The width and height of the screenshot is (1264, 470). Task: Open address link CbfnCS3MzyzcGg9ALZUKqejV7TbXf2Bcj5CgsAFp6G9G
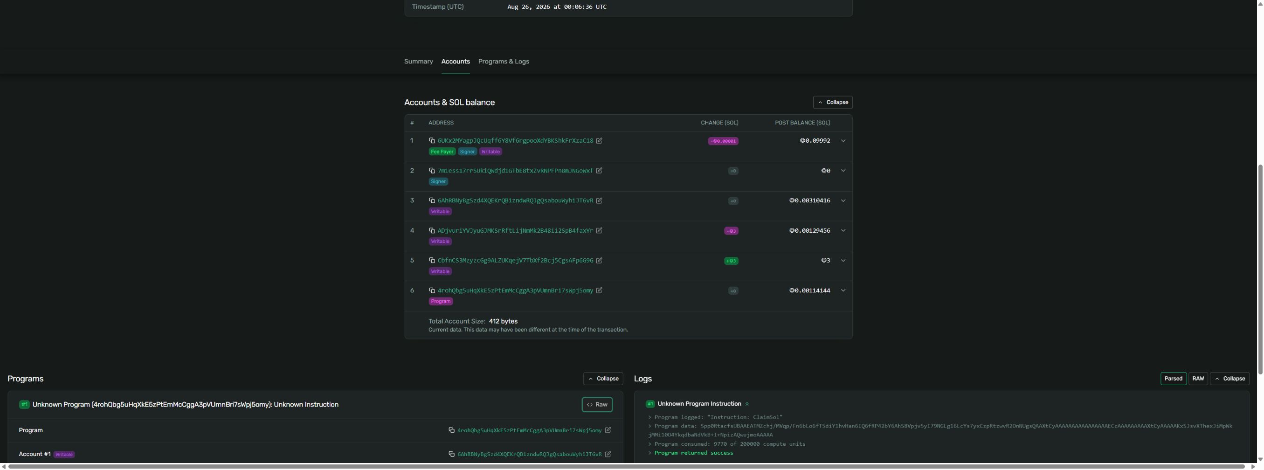(515, 261)
